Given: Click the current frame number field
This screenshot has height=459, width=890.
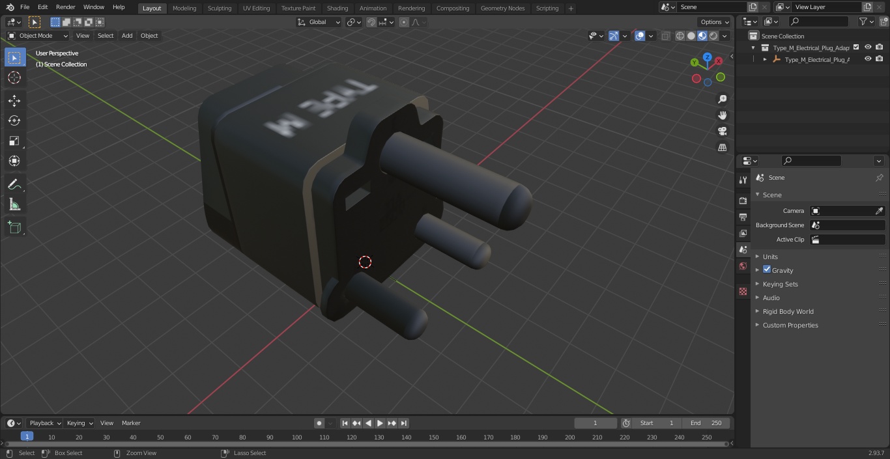Looking at the screenshot, I should 596,423.
